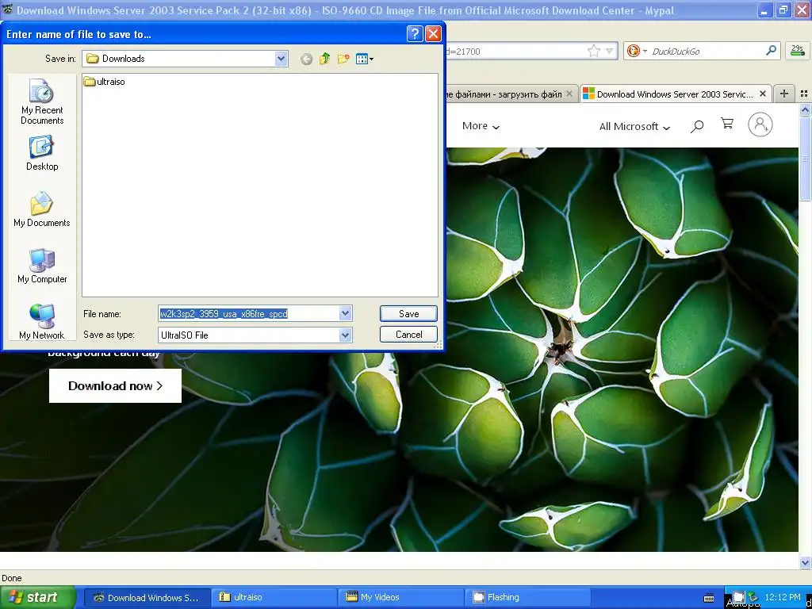Screen dimensions: 812x609
Task: Bookmark the page with star icon
Action: [593, 51]
